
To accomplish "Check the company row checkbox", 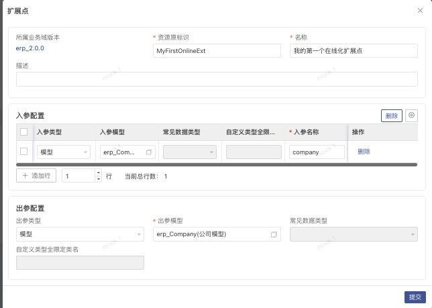I will [x=24, y=151].
